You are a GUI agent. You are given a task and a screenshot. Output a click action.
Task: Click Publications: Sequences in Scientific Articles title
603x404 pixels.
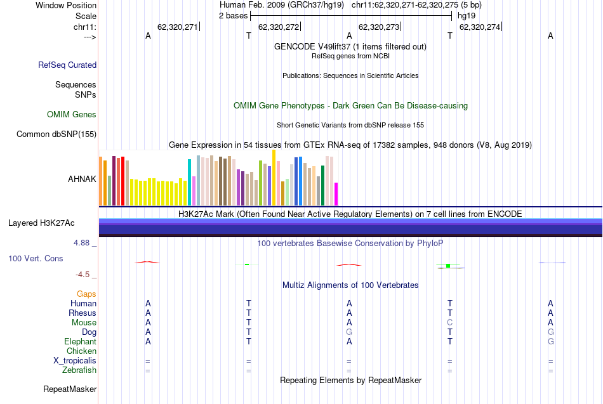[x=350, y=75]
